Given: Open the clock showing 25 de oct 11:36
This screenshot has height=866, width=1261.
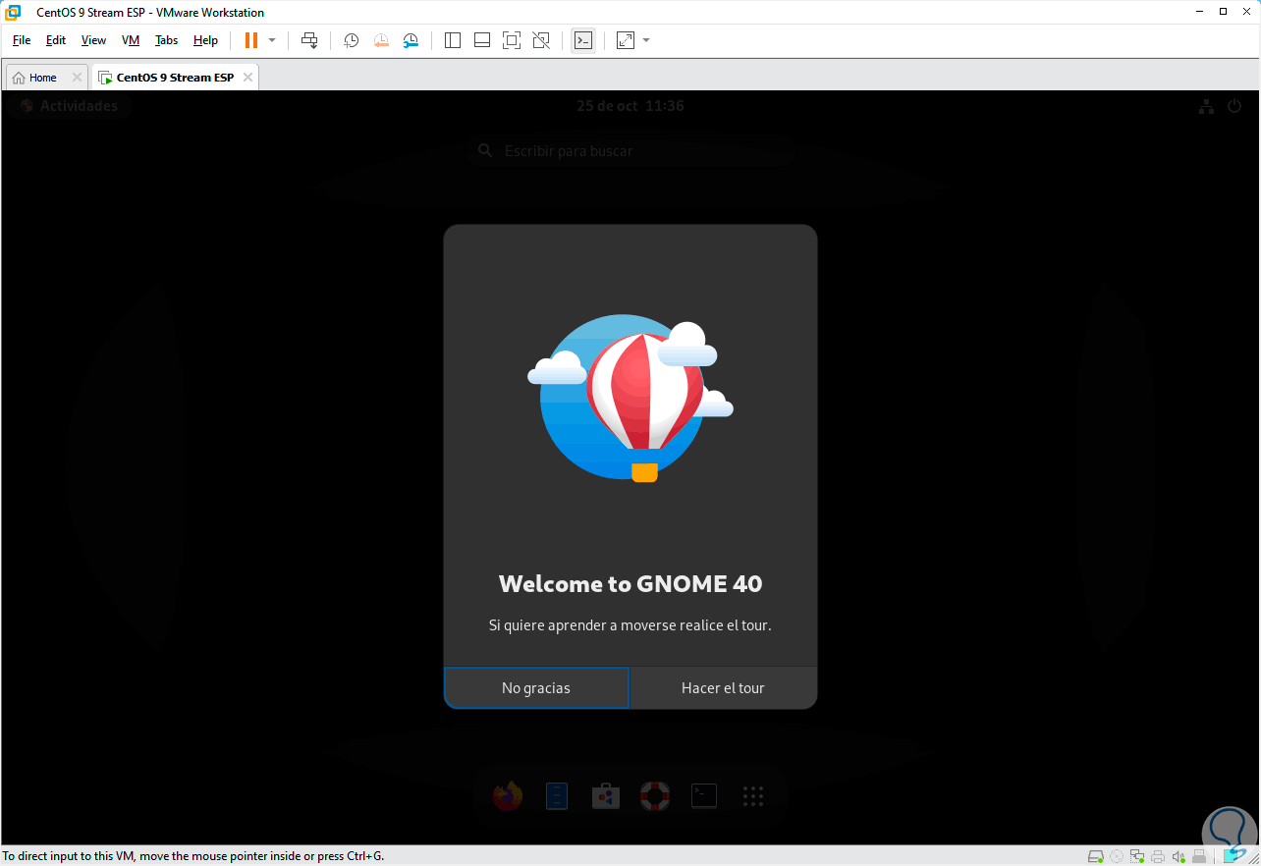Looking at the screenshot, I should pyautogui.click(x=630, y=106).
